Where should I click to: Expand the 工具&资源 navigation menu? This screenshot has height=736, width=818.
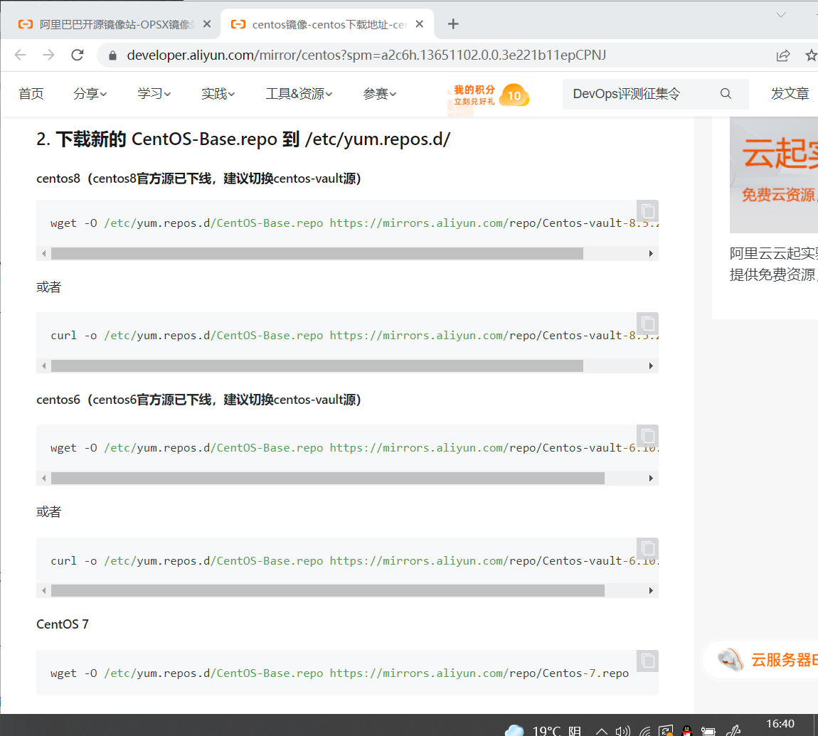(x=299, y=94)
